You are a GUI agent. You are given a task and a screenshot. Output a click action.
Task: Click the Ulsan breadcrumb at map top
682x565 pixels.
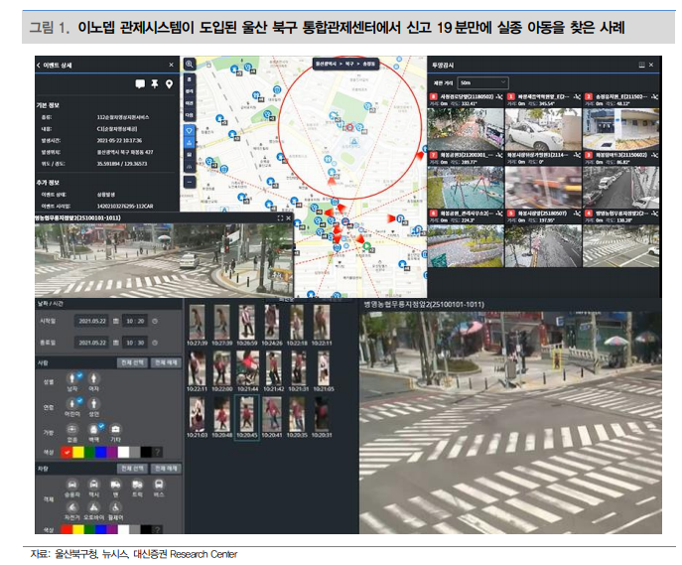(x=325, y=62)
